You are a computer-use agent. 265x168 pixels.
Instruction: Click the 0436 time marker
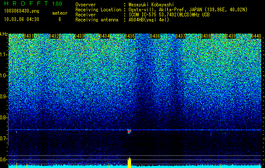click(155, 36)
